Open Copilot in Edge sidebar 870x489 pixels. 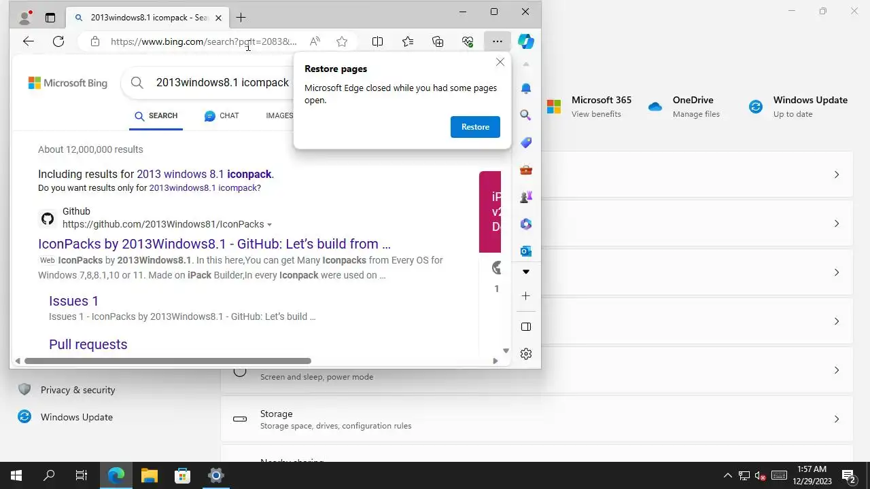[x=526, y=41]
